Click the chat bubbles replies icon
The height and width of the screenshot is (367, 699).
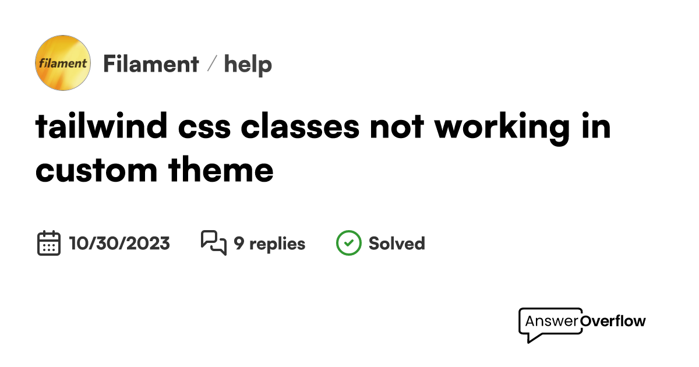point(213,243)
